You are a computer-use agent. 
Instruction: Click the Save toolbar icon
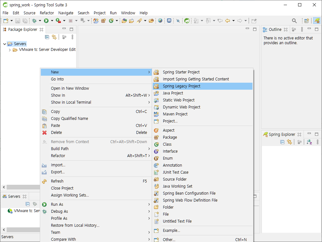coord(18,21)
